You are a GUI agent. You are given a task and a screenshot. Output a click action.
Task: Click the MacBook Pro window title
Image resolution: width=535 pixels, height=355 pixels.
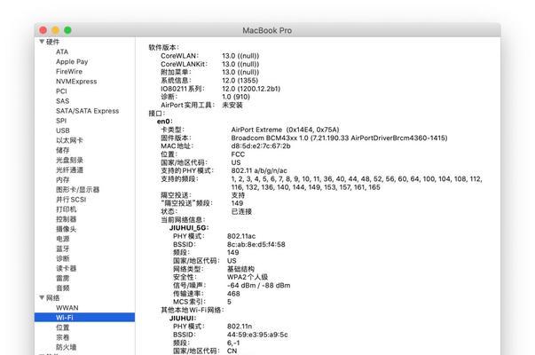267,30
